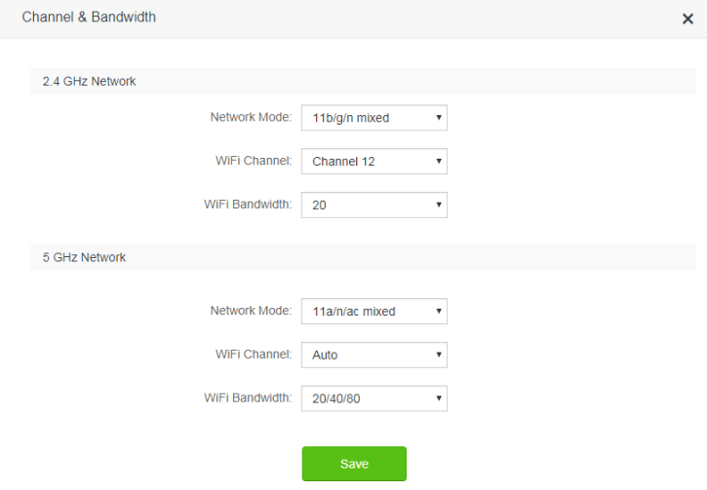Click the arrow beside Channel 12
This screenshot has width=707, height=490.
coord(439,162)
